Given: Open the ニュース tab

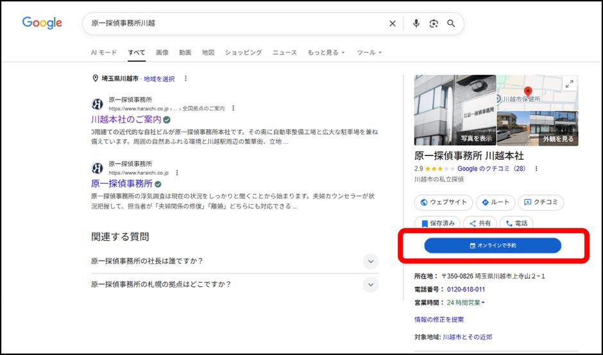Looking at the screenshot, I should (285, 53).
